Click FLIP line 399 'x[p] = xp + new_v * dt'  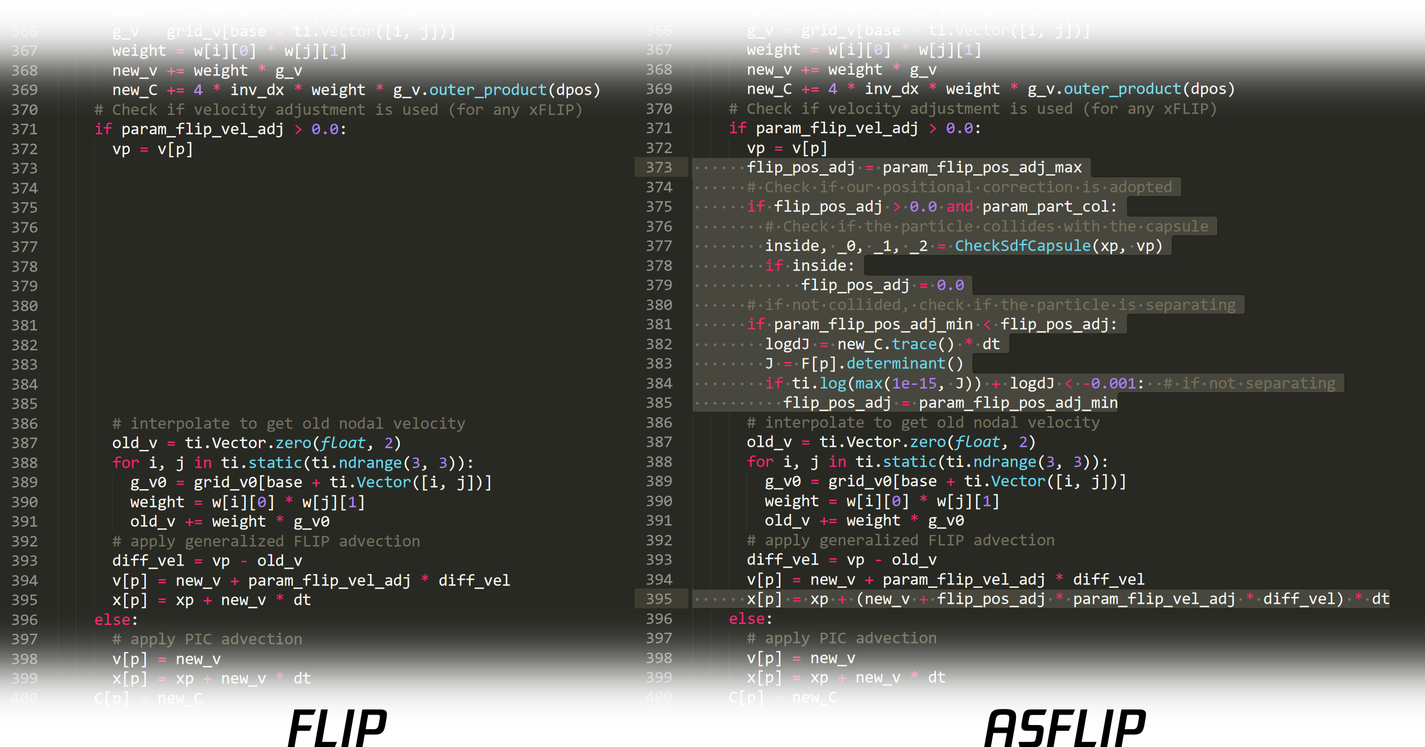coord(211,678)
